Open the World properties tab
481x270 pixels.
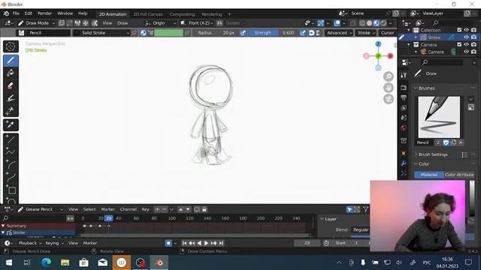pos(404,128)
